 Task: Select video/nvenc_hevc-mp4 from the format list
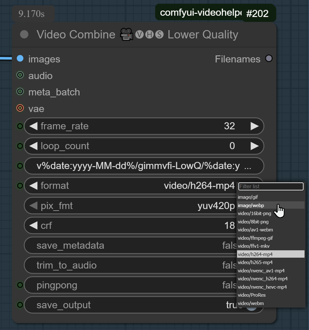click(271, 287)
